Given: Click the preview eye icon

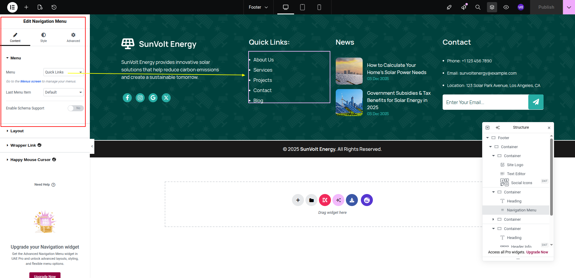Looking at the screenshot, I should tap(506, 7).
